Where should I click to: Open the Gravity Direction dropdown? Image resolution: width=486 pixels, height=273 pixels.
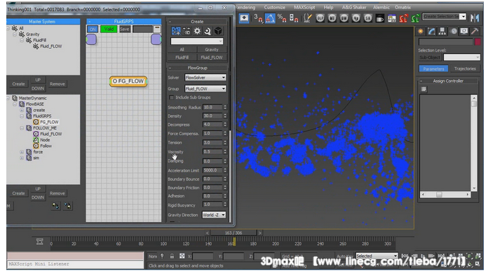click(x=214, y=215)
